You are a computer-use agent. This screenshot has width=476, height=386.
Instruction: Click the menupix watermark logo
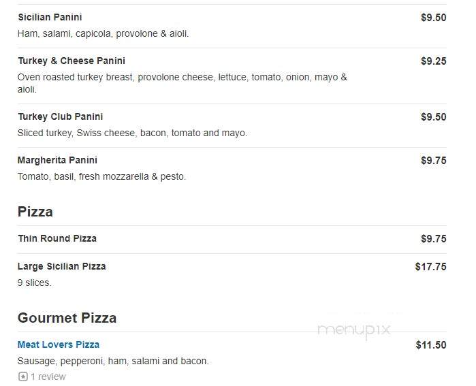click(x=353, y=331)
